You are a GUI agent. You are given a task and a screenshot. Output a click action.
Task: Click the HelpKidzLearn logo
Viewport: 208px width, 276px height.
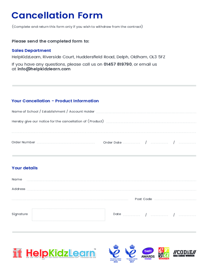click(x=54, y=253)
